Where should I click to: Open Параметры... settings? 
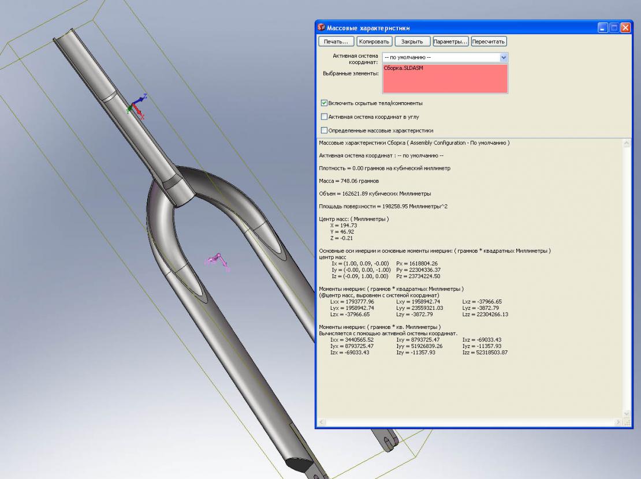[450, 42]
